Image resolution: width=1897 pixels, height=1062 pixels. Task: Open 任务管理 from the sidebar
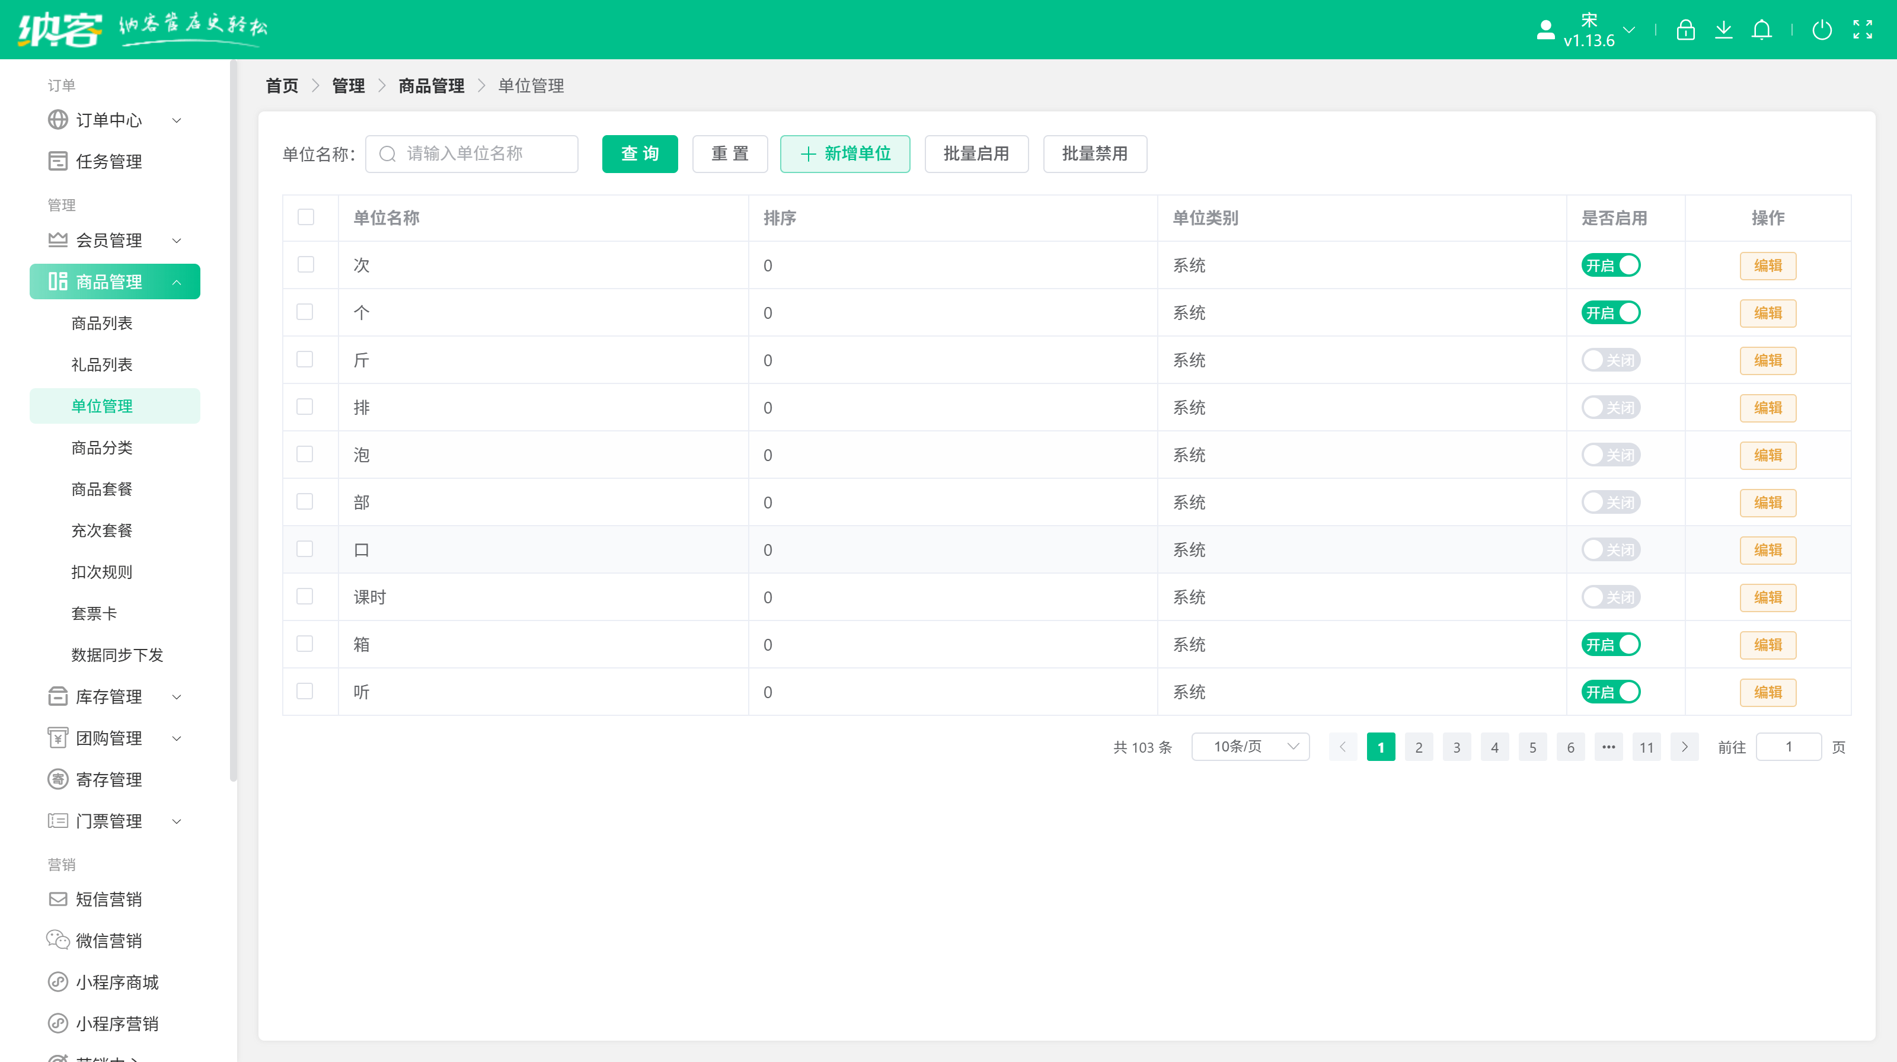point(109,161)
